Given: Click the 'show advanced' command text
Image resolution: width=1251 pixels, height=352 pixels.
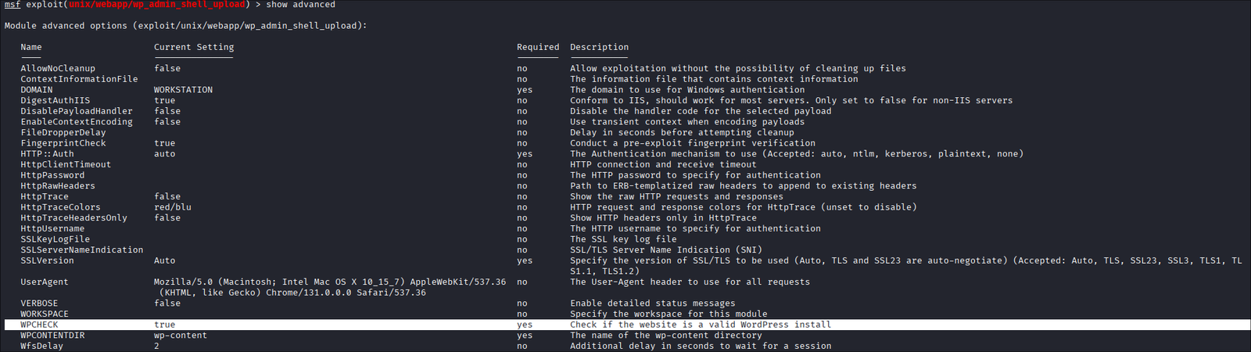Looking at the screenshot, I should click(x=300, y=5).
